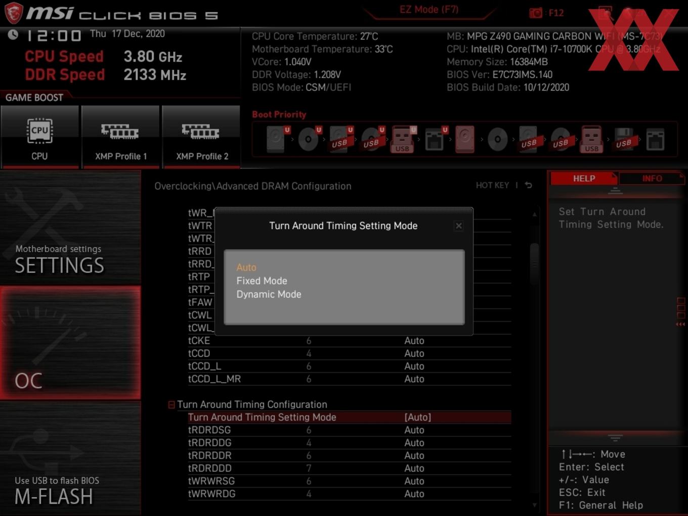Viewport: 688px width, 516px height.
Task: Enable CPU Game Boost
Action: coord(39,137)
